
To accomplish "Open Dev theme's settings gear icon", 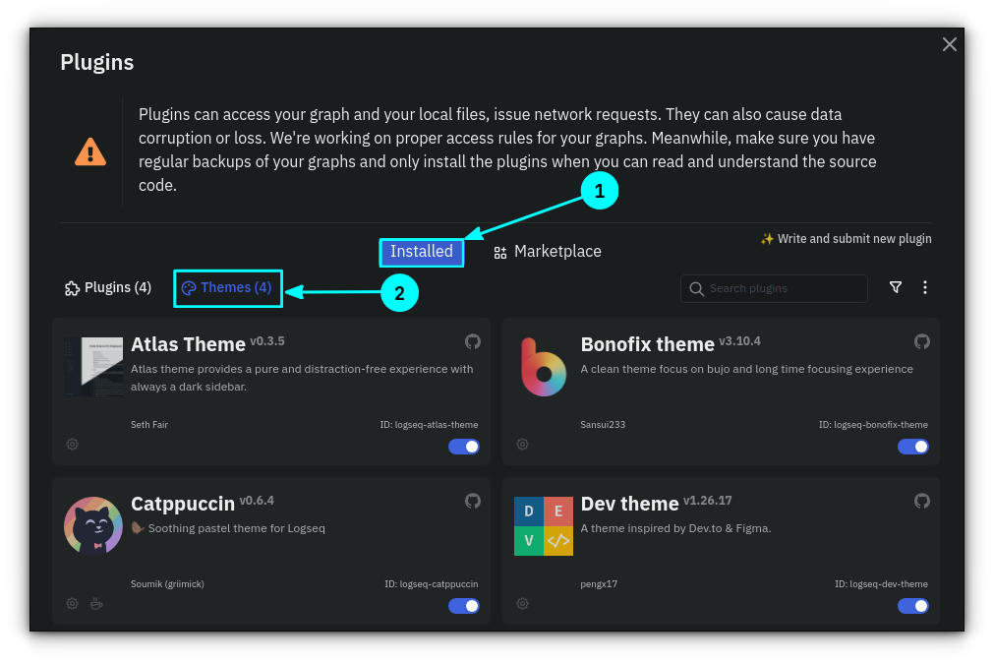I will pos(522,603).
